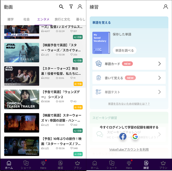Screen dimensions: 172x171
Task: Like the Wednesday season 2 video heart
Action: click(71, 101)
